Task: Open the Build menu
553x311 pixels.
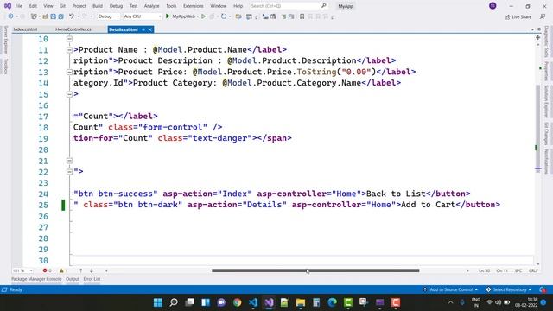Action: tap(98, 6)
